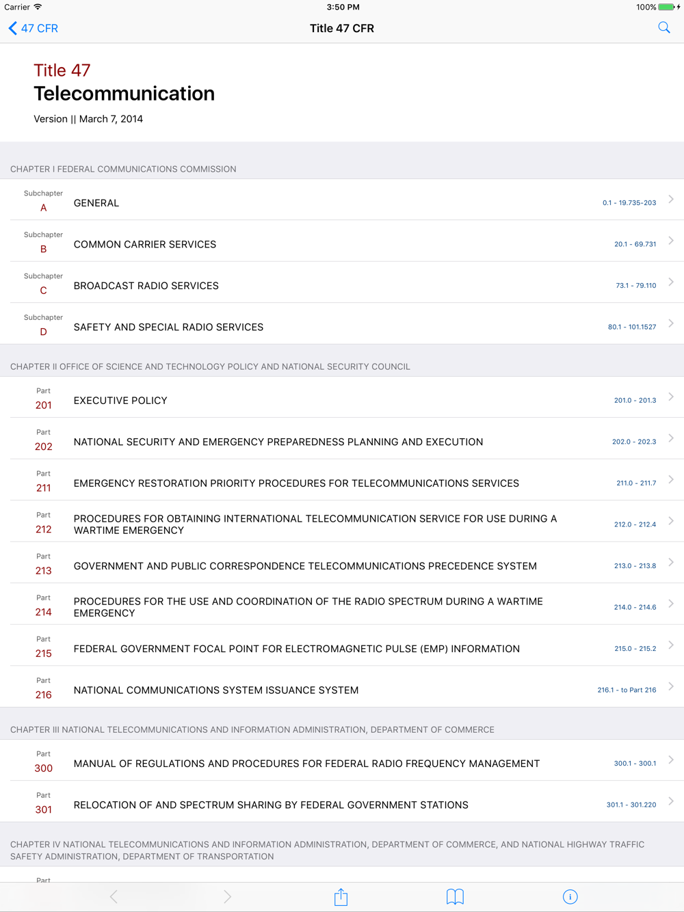This screenshot has height=912, width=684.
Task: Tap section range 301.1 - 301.220
Action: 631,805
